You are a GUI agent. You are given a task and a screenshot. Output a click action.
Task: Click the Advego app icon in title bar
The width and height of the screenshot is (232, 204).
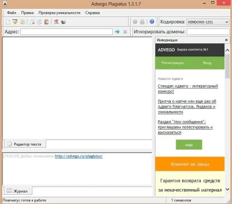tap(5, 4)
